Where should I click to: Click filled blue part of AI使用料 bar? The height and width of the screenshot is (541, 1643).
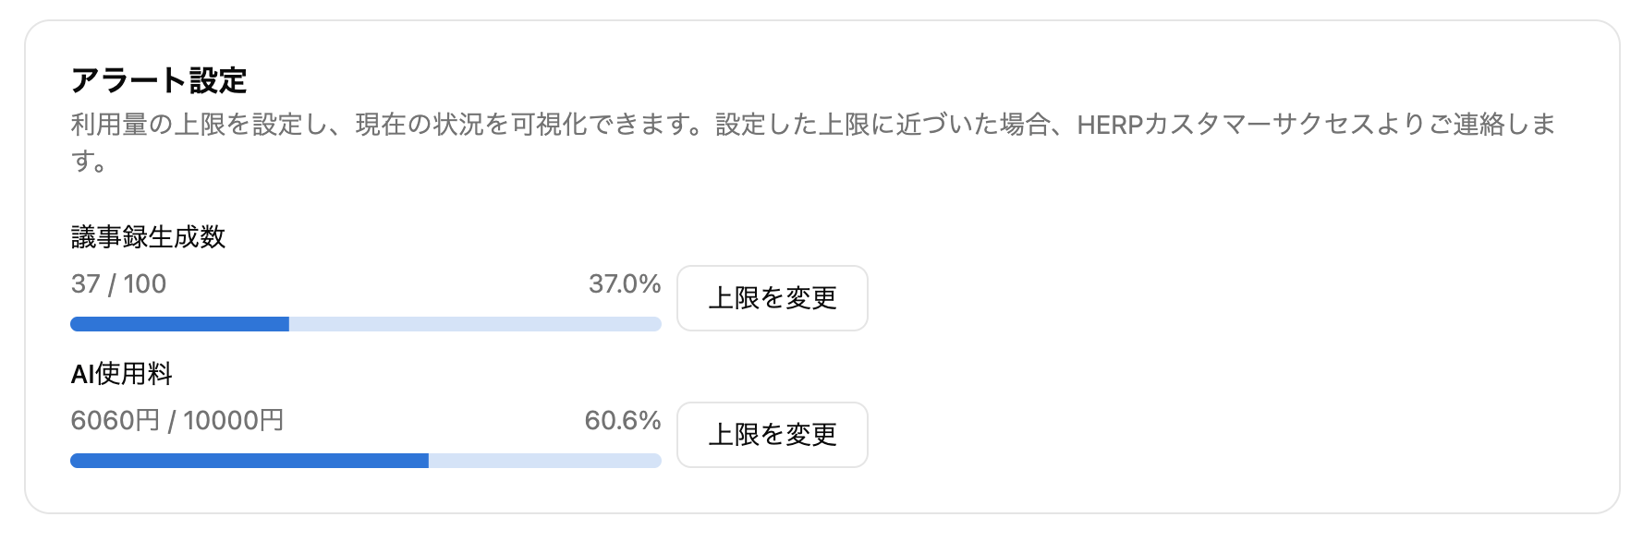[249, 461]
